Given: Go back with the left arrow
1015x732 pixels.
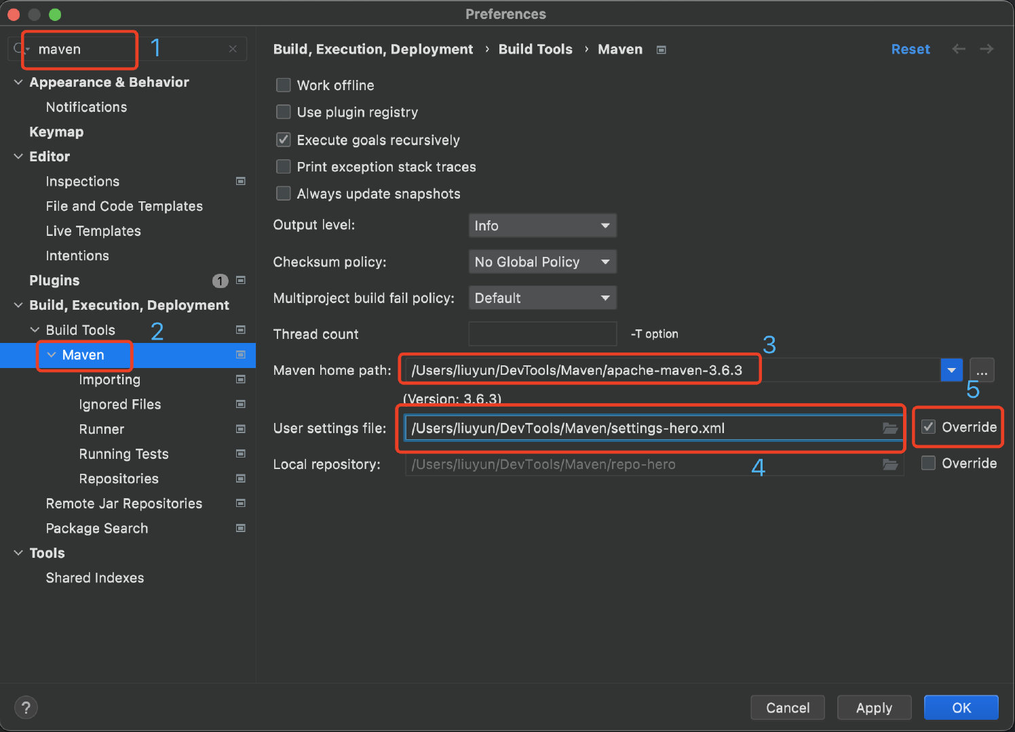Looking at the screenshot, I should tap(958, 49).
